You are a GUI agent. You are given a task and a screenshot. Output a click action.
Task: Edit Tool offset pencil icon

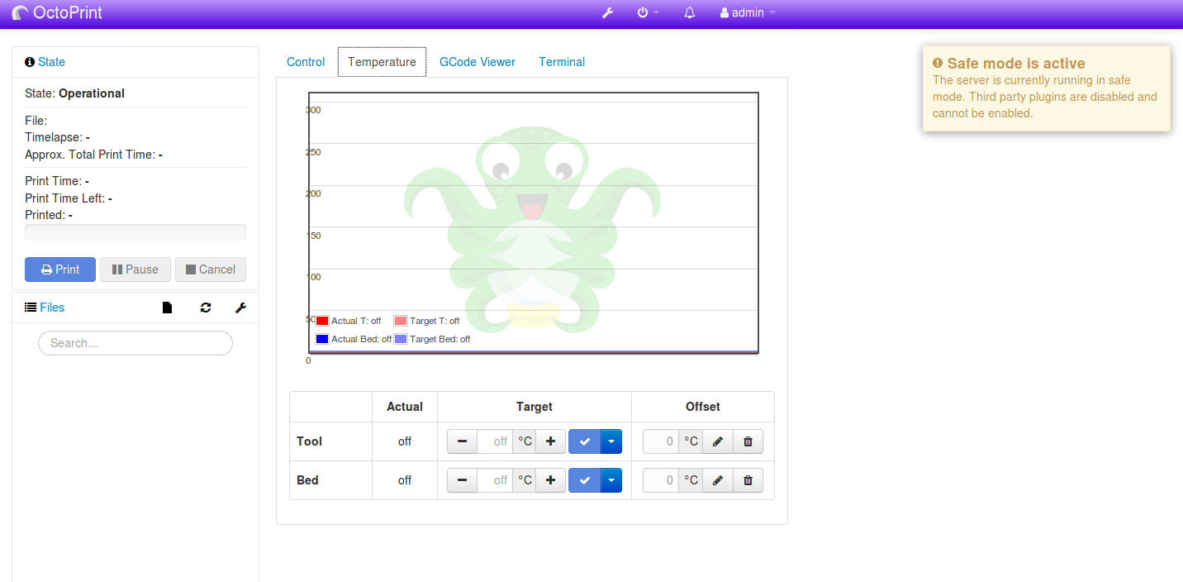point(718,441)
